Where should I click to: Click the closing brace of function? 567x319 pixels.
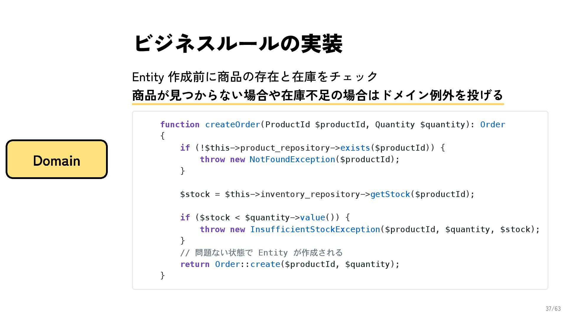click(x=162, y=275)
